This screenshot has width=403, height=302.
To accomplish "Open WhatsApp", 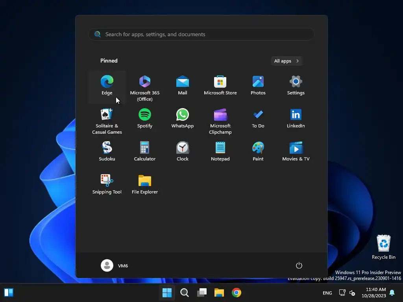I will (183, 120).
